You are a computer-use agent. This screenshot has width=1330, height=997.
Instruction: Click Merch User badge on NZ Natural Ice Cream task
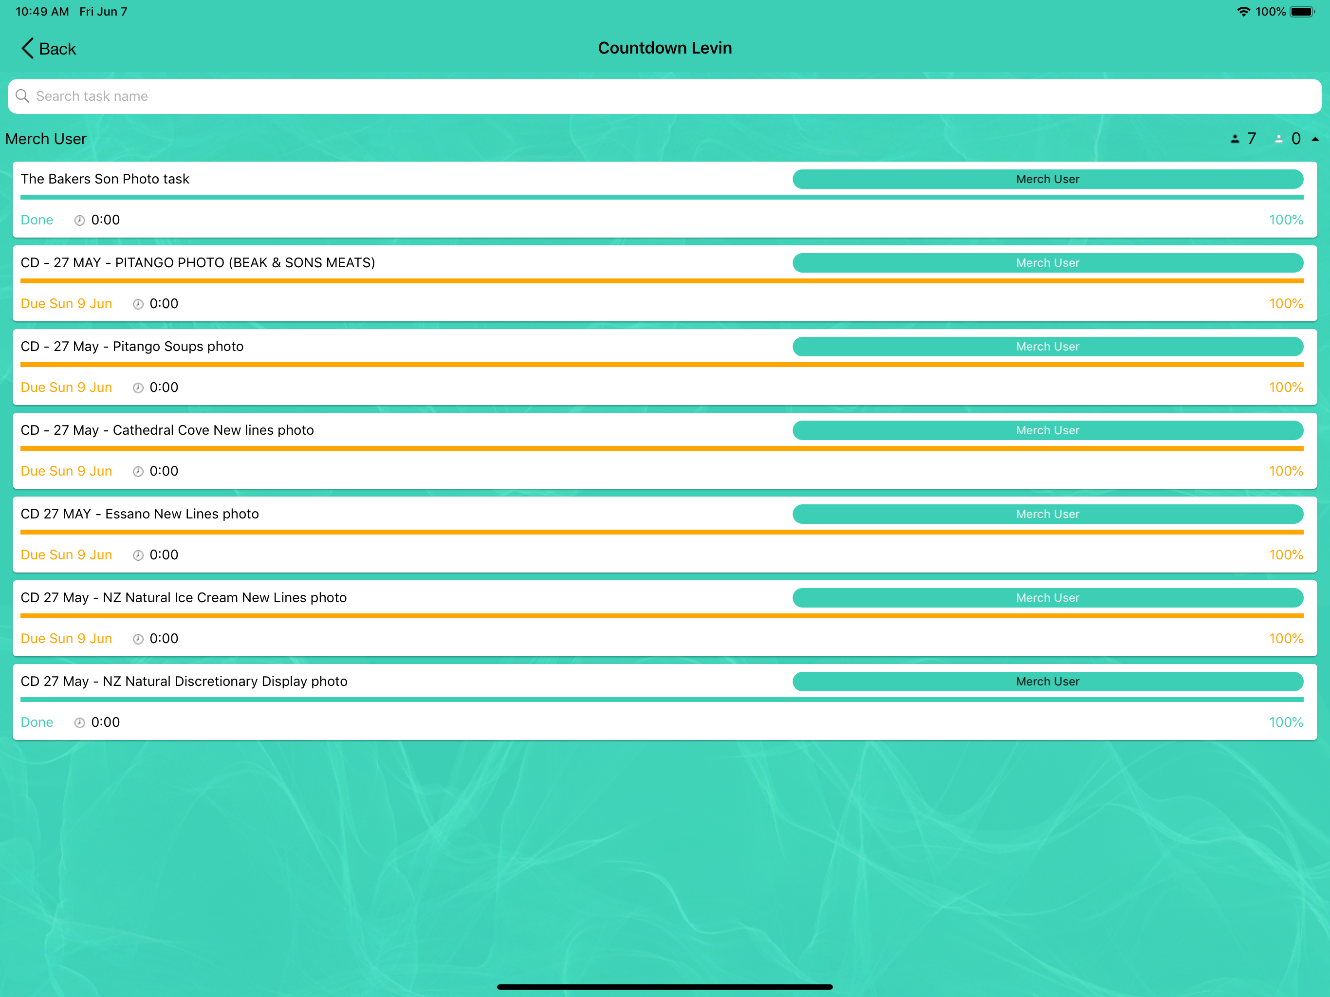[x=1048, y=597]
